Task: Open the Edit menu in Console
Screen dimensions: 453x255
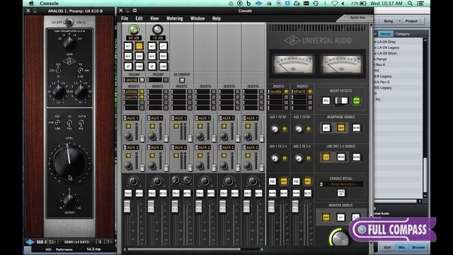Action: click(139, 18)
